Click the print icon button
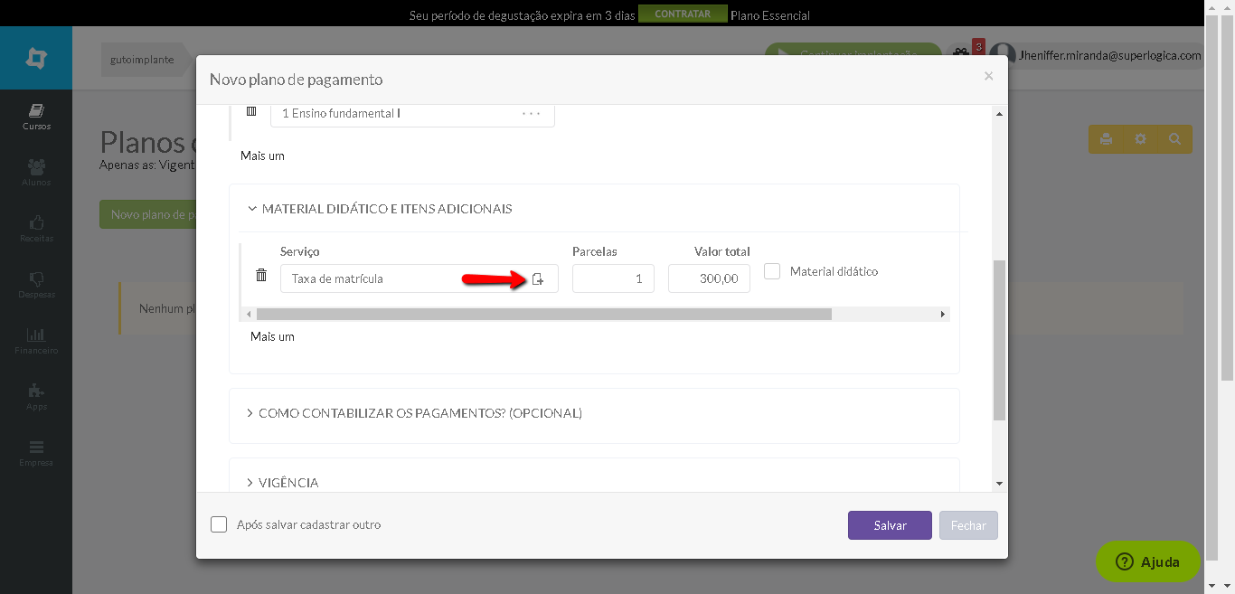This screenshot has width=1235, height=594. pyautogui.click(x=1106, y=139)
